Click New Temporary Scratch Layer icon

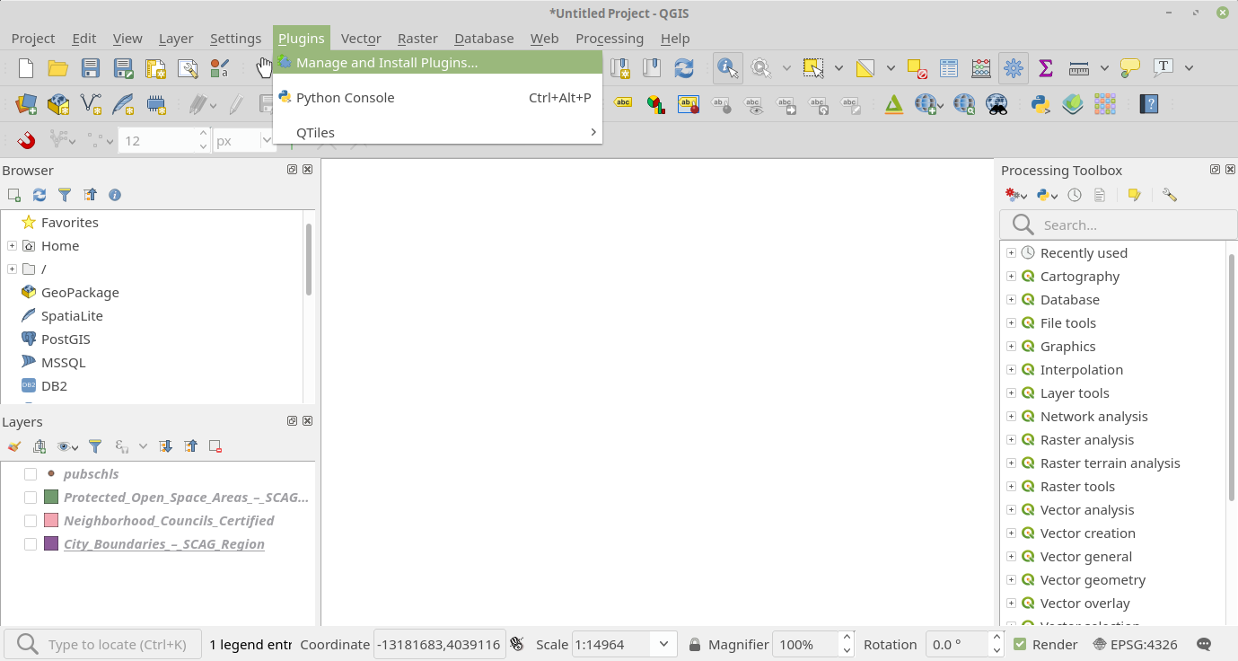tap(155, 104)
